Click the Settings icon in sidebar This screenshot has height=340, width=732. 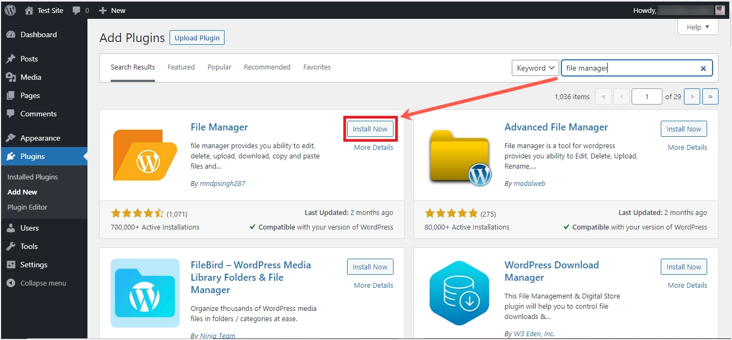point(11,265)
